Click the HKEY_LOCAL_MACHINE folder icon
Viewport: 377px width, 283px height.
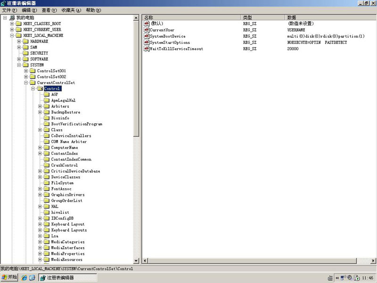point(18,35)
